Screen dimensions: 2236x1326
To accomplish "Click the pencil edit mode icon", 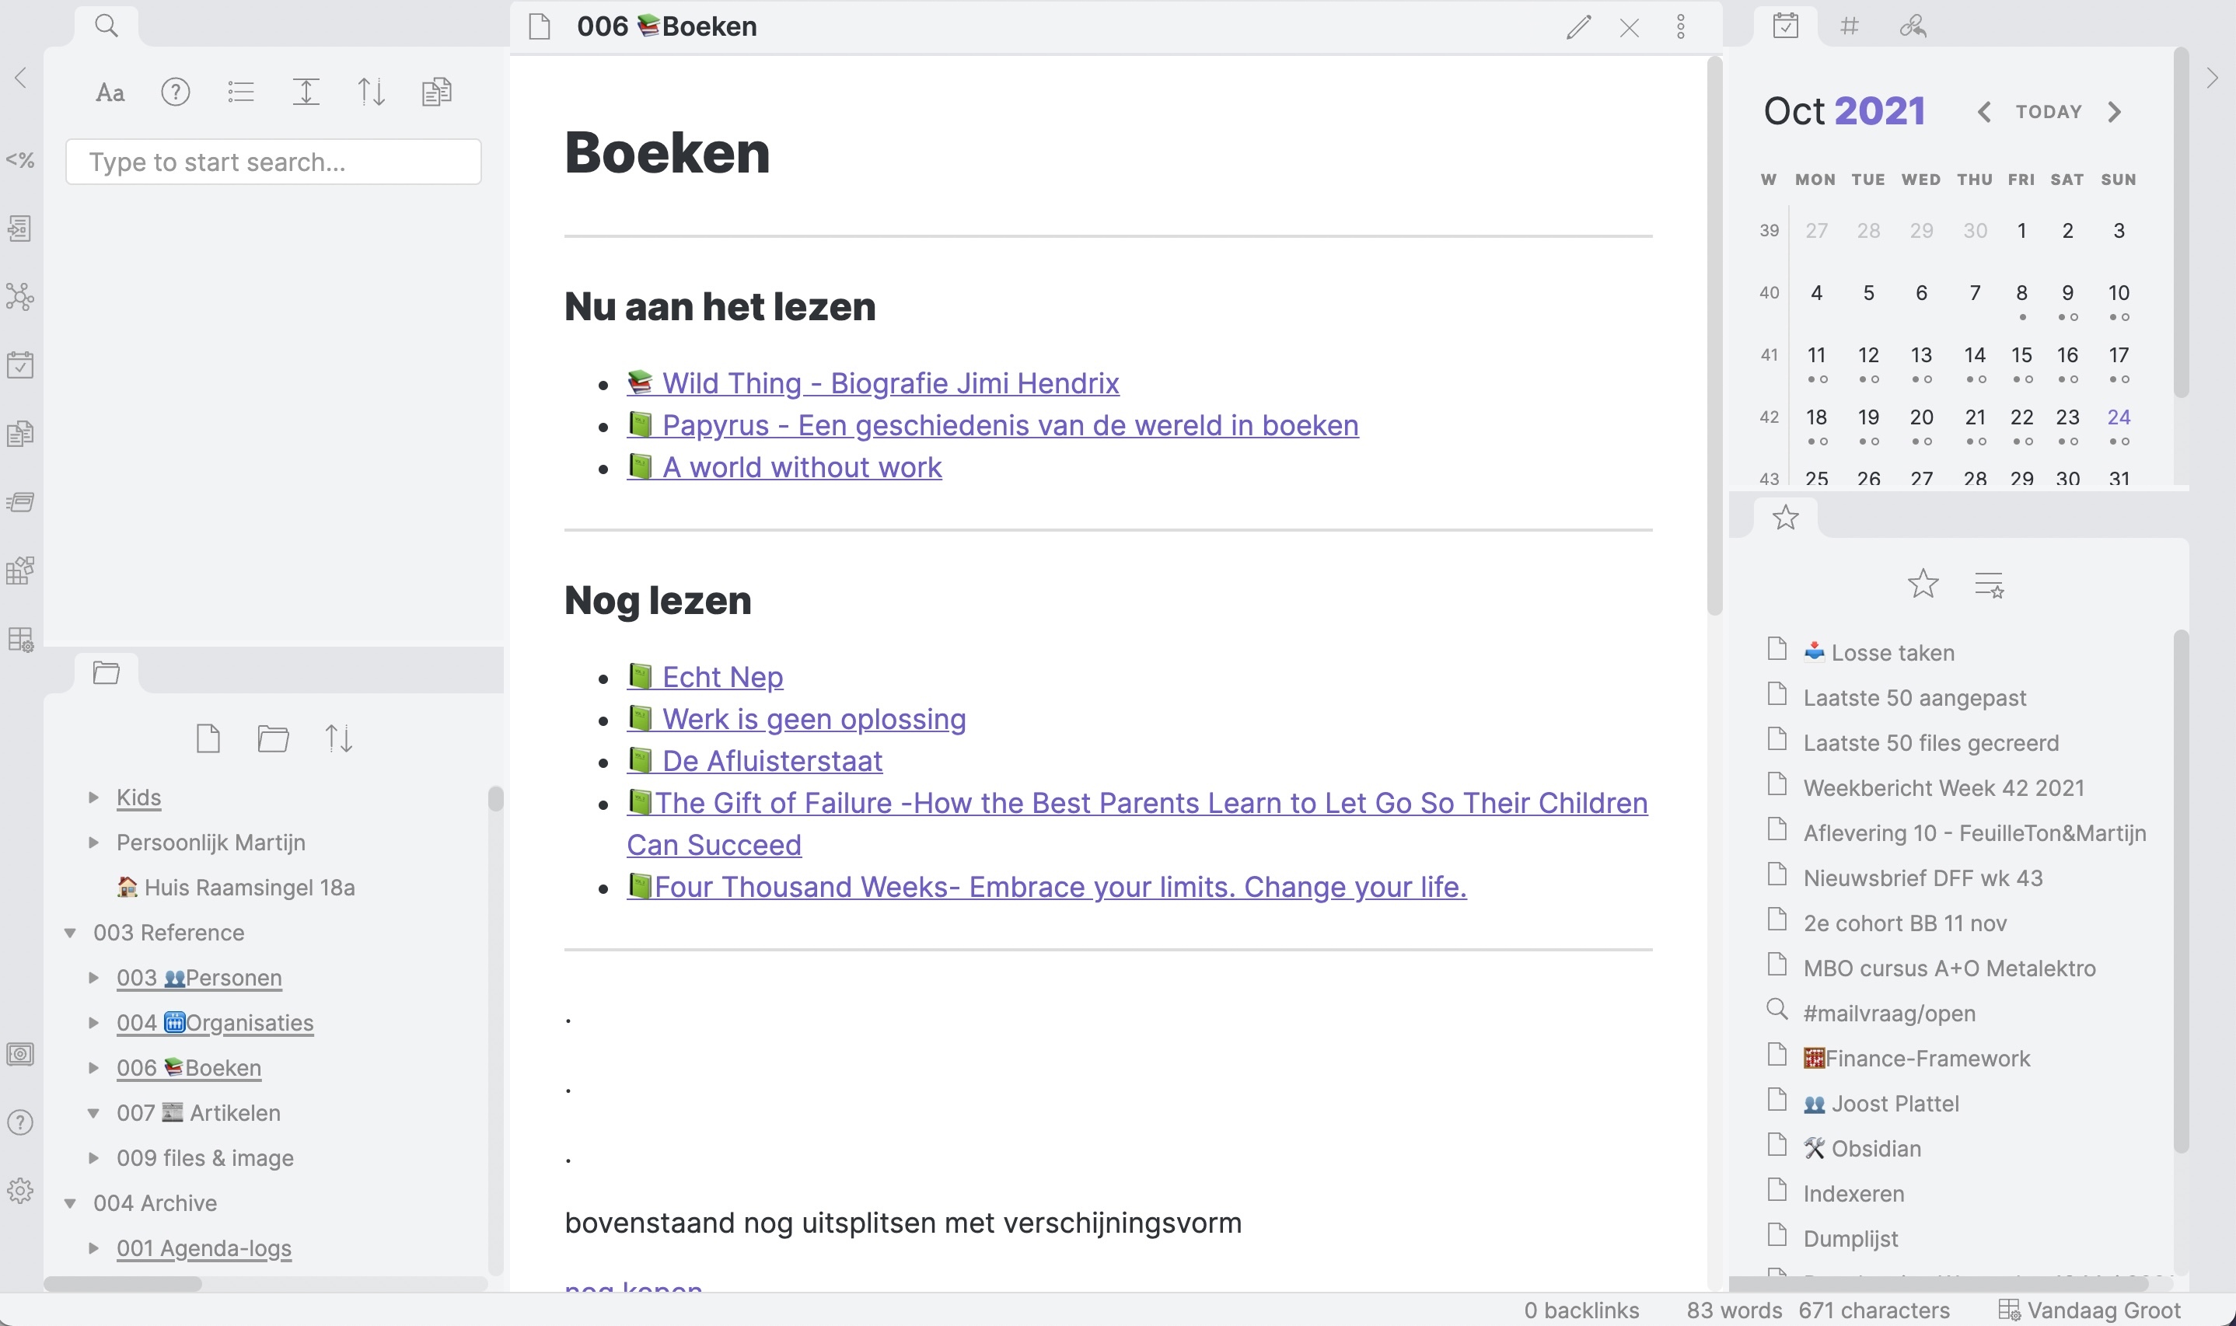I will [1578, 26].
